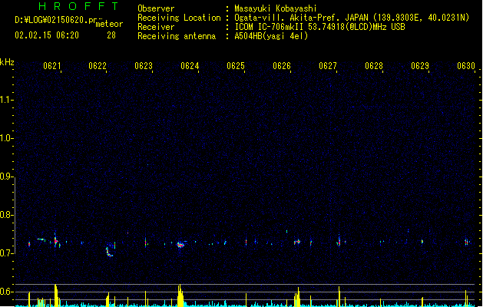This screenshot has width=483, height=307.
Task: Click the 'Receiving antenna' label
Action: (x=177, y=36)
